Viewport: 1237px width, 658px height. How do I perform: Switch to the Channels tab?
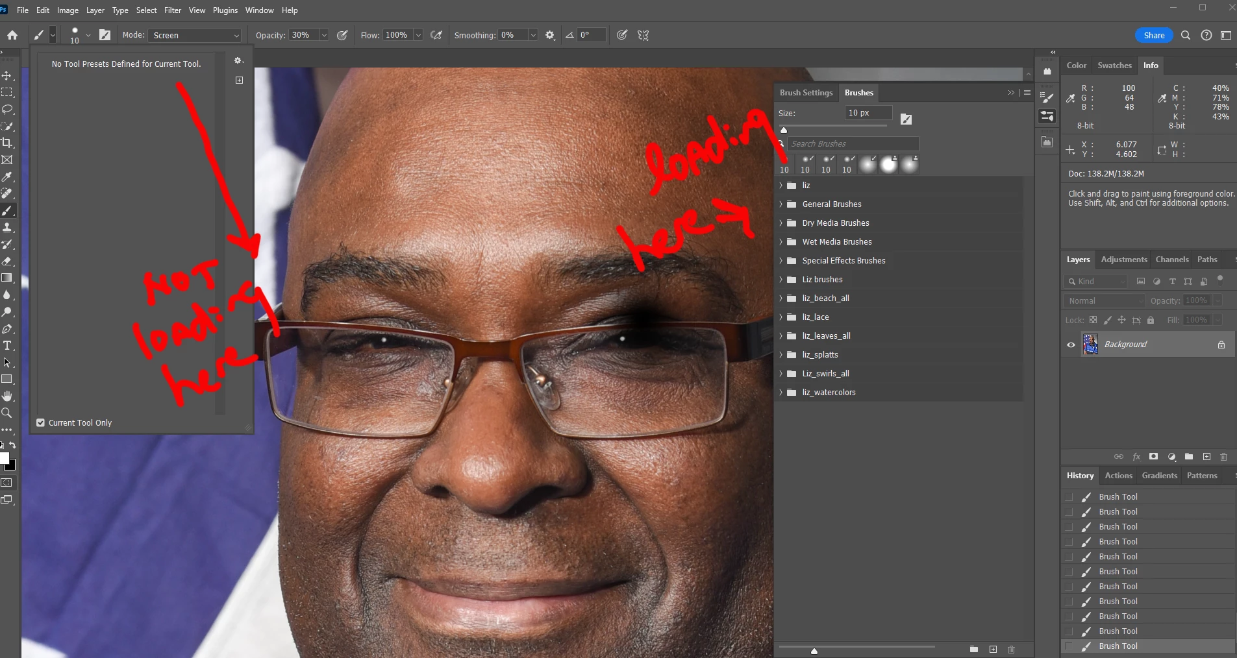tap(1172, 260)
